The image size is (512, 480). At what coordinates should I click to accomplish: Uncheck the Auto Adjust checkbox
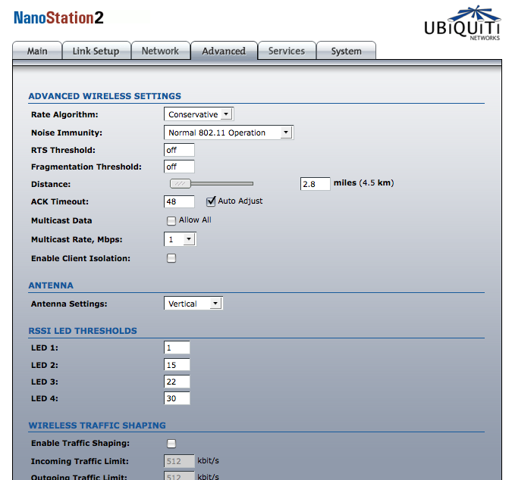pos(211,201)
